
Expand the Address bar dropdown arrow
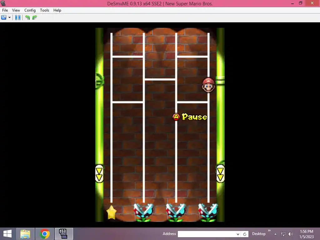(x=238, y=234)
